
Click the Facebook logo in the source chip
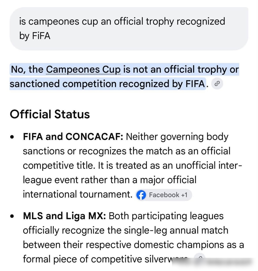click(x=141, y=195)
